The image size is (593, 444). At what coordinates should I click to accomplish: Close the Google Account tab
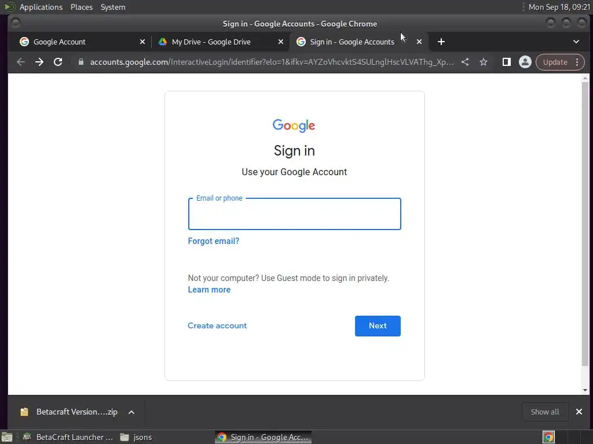point(142,42)
